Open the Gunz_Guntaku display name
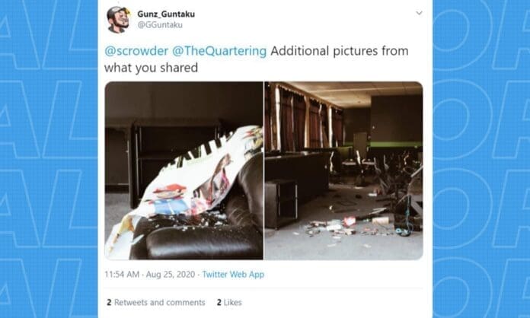Image resolution: width=530 pixels, height=318 pixels. click(x=166, y=14)
